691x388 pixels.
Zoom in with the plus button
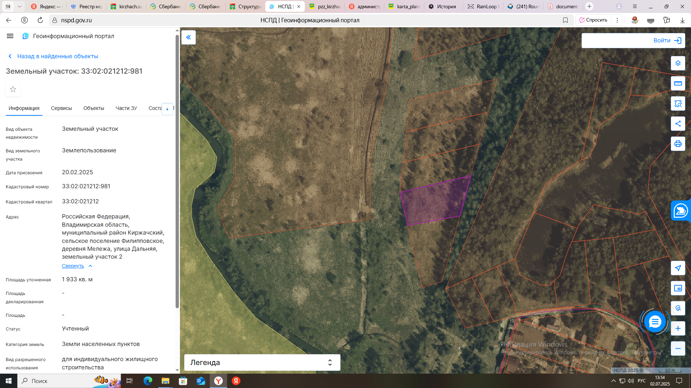coord(678,328)
